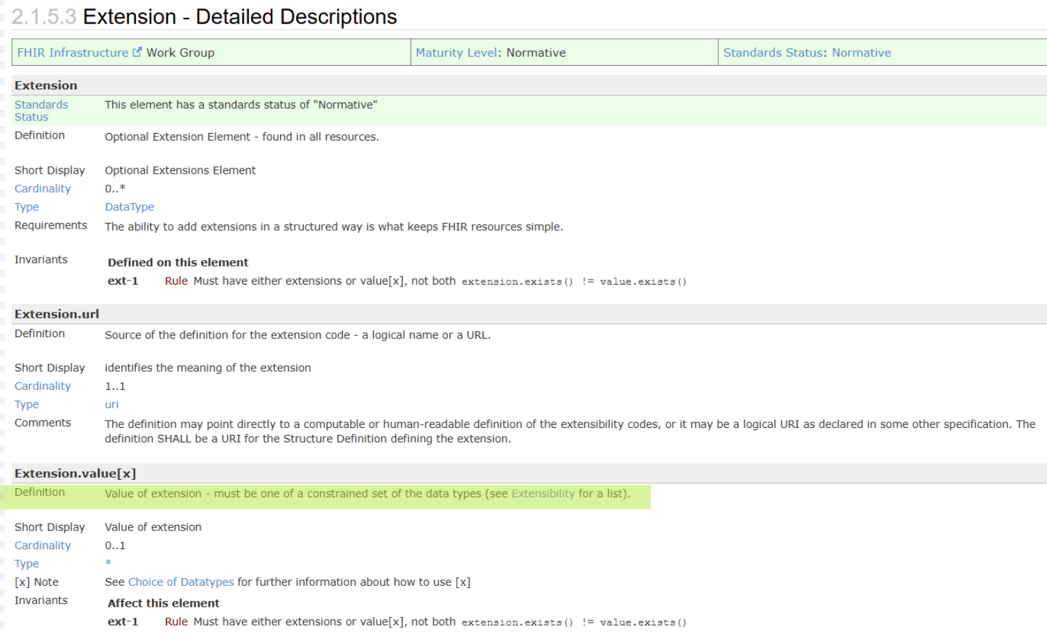Click the 2.1.5.3 Detailed Descriptions heading
Screen dimensions: 1047x635
coord(205,17)
